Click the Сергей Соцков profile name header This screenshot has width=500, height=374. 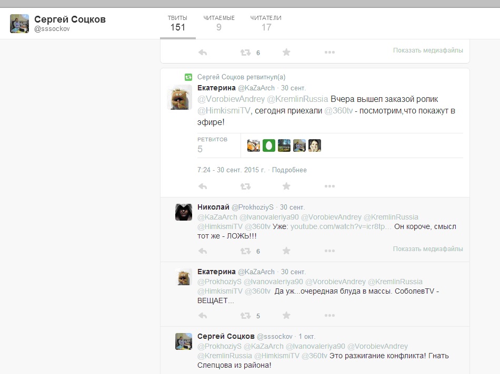(70, 19)
